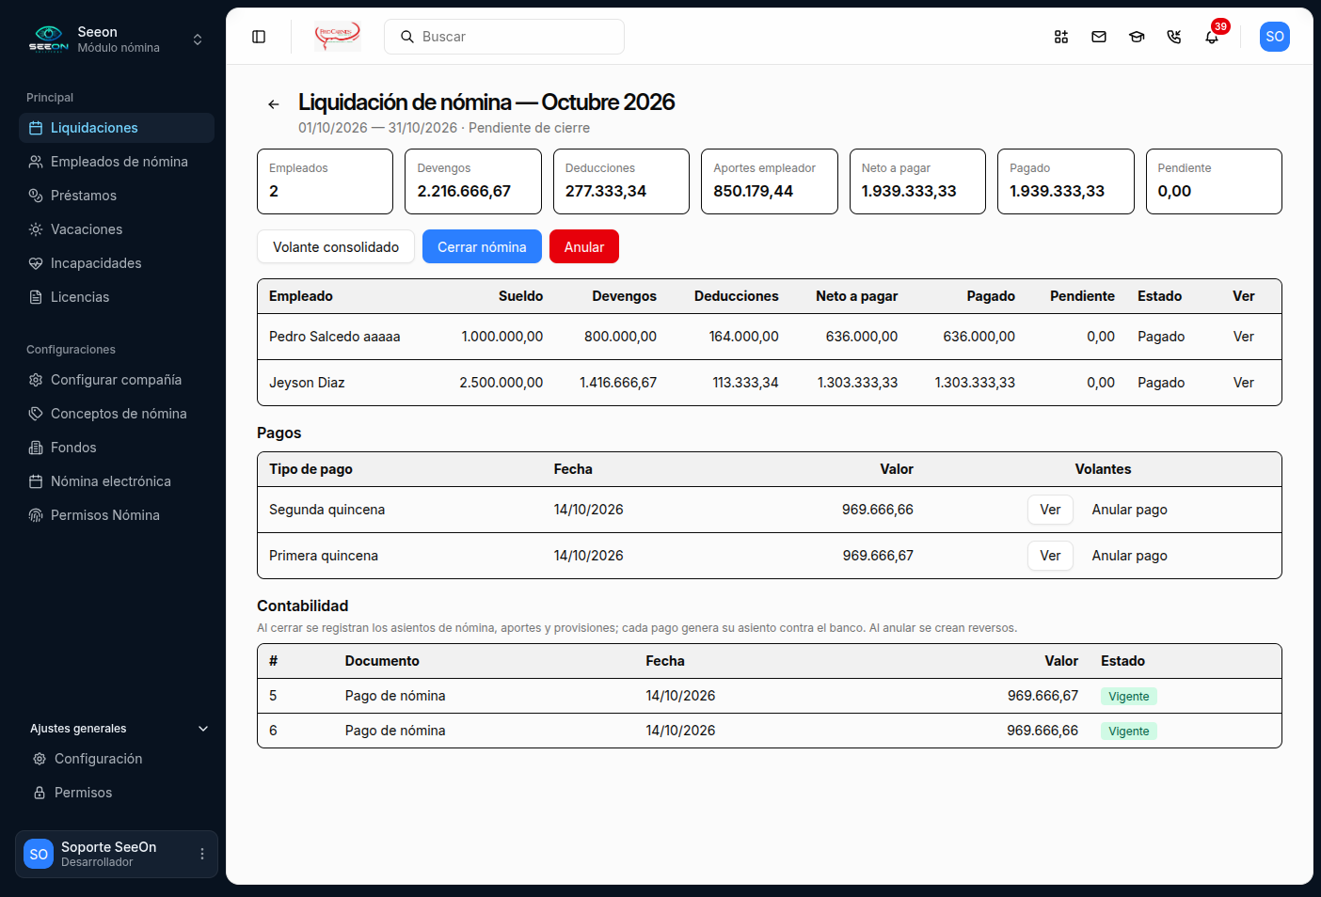Click the blue Cerrar nómina button
Image resolution: width=1321 pixels, height=897 pixels.
pos(482,246)
